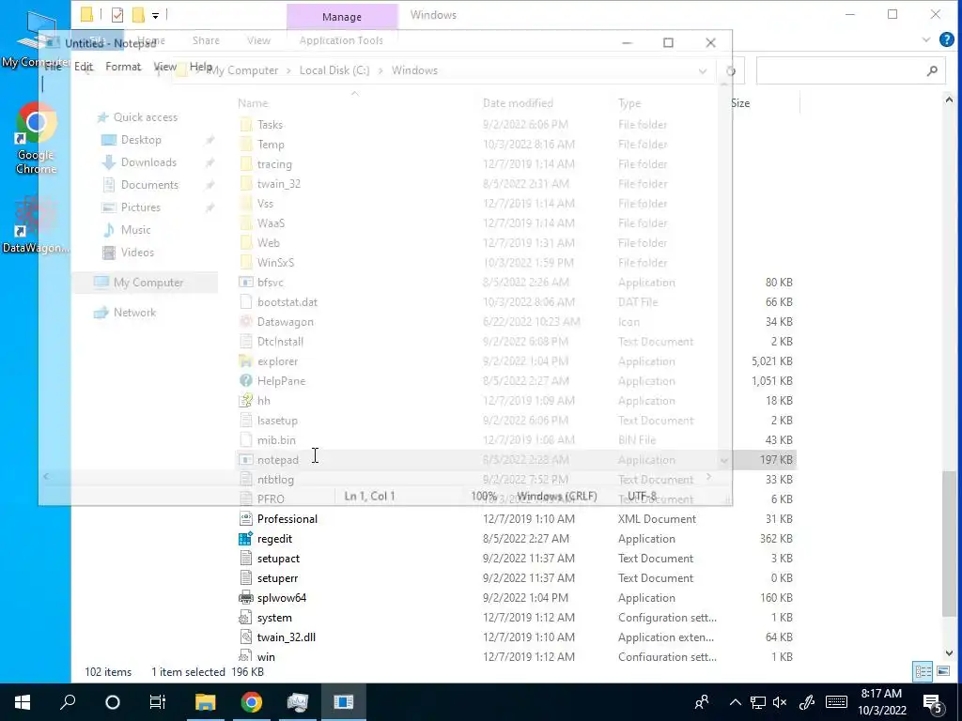This screenshot has height=721, width=962.
Task: Go to Music in navigation pane
Action: (135, 230)
